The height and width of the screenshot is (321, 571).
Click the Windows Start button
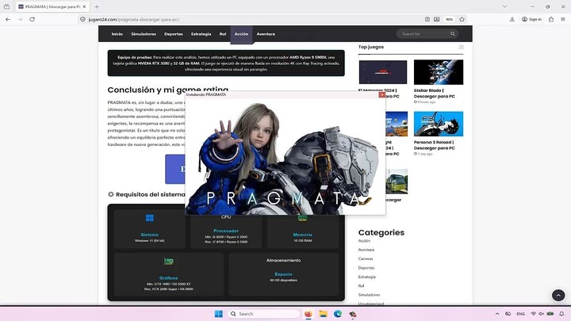pos(219,314)
